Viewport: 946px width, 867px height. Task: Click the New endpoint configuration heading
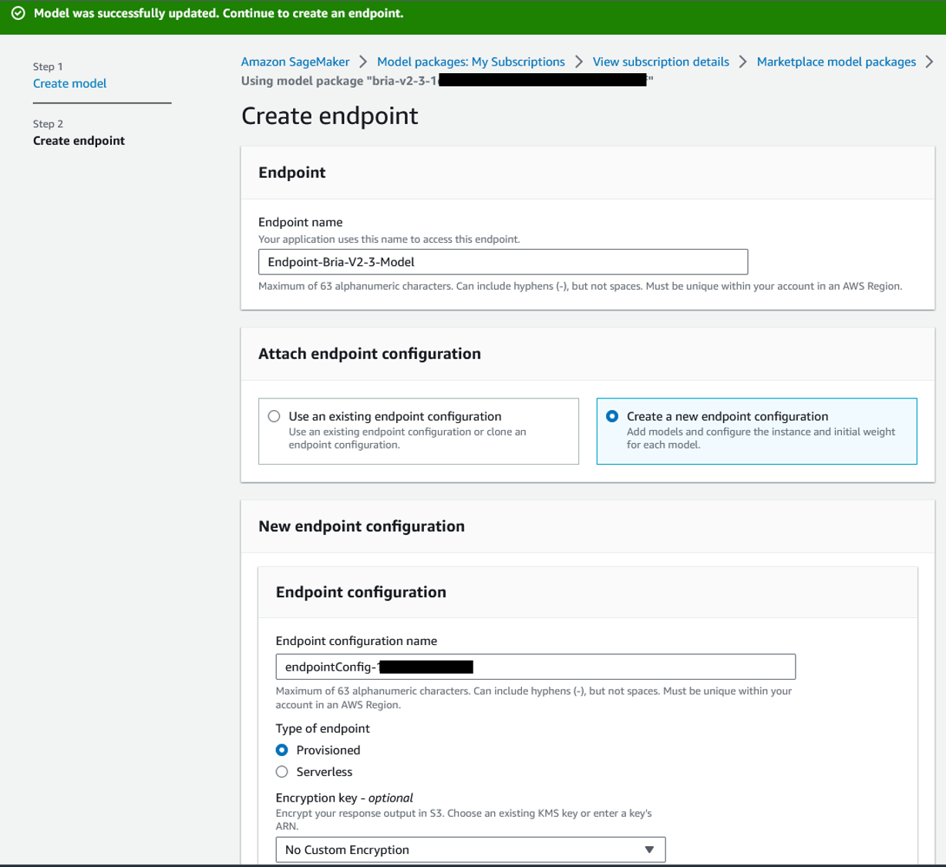click(362, 526)
